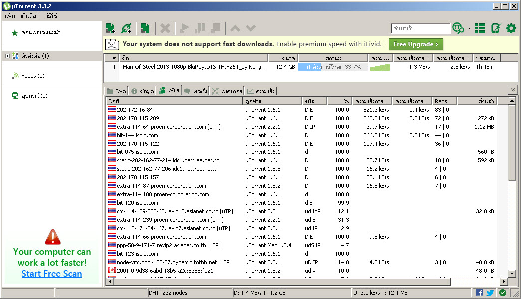The image size is (521, 299).
Task: Select peer 202.170.115.157
Action: click(x=302, y=177)
